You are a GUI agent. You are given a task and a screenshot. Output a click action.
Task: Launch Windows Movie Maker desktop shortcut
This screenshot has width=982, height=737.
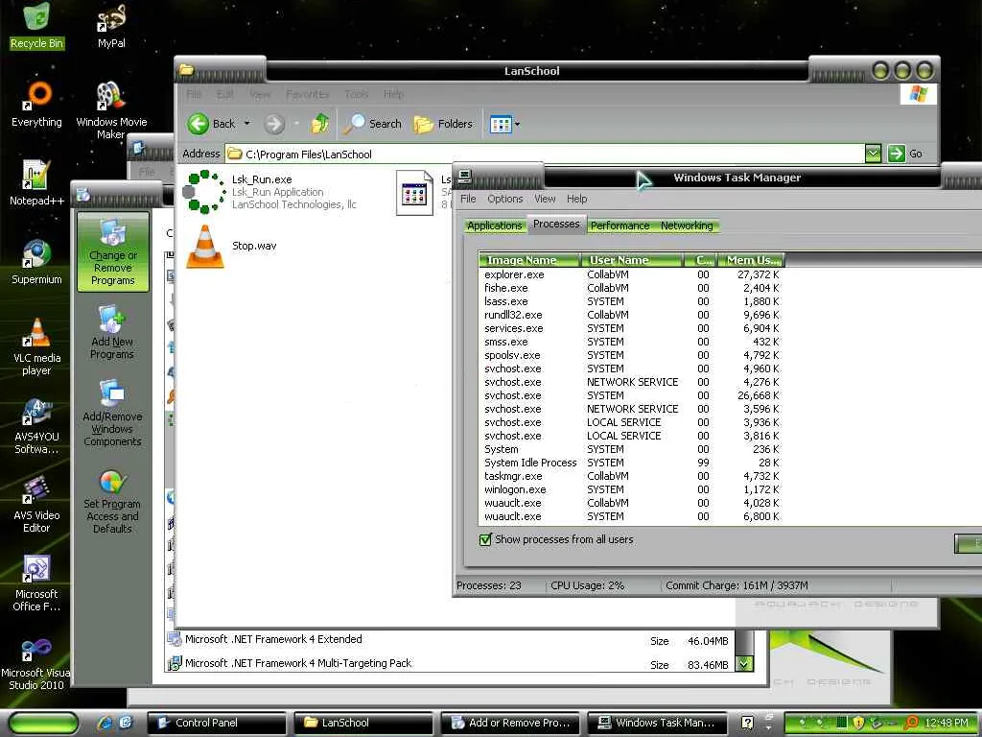pos(111,110)
